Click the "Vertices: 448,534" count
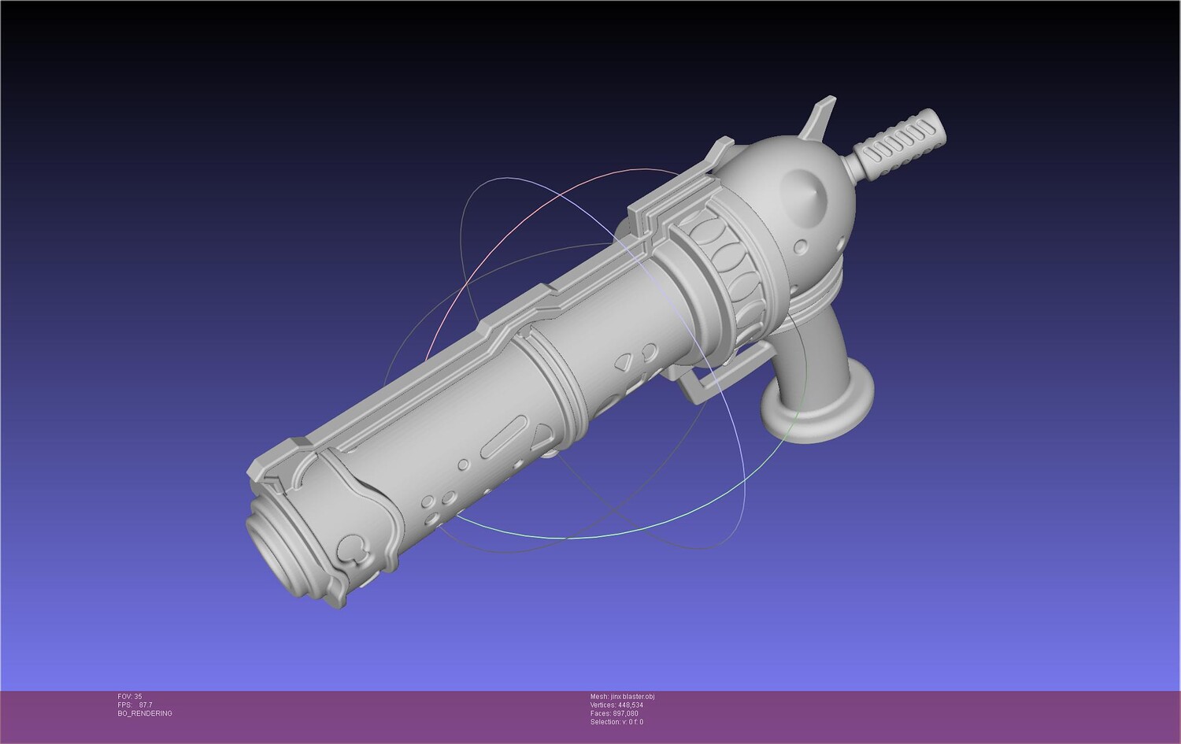The width and height of the screenshot is (1181, 744). [616, 705]
